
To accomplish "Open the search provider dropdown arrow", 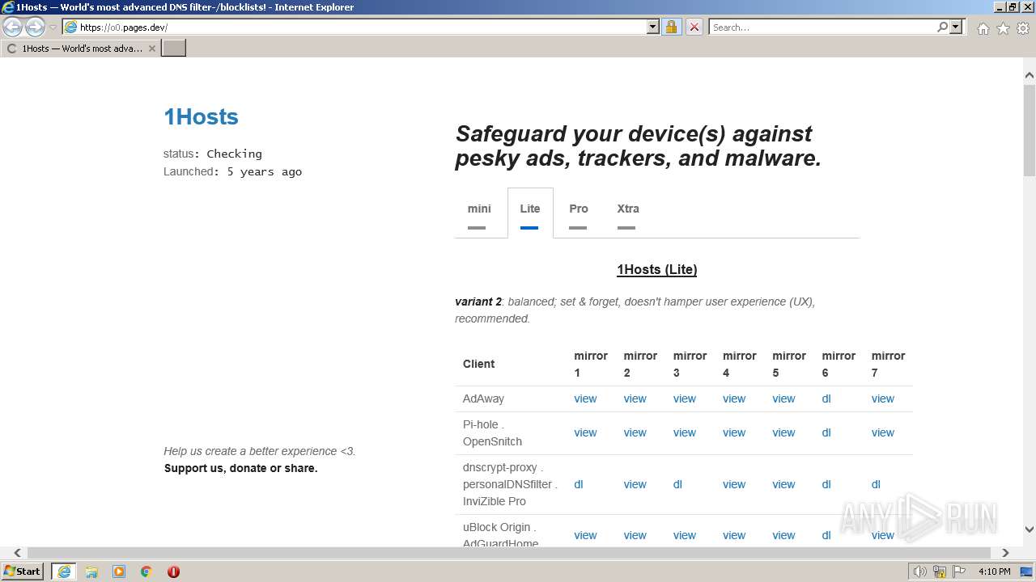I will (x=956, y=27).
